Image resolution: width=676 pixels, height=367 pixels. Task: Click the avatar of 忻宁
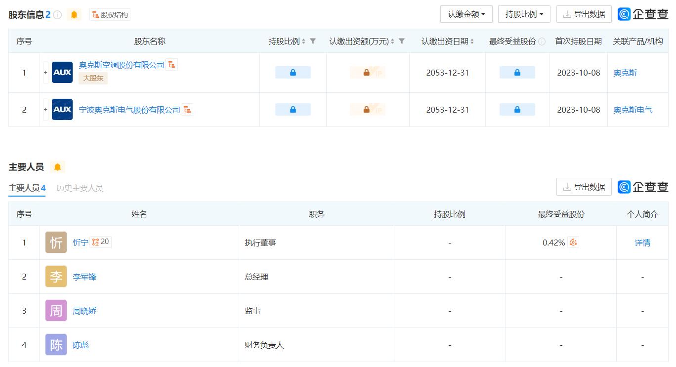(x=56, y=243)
